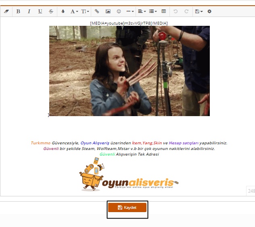Toggle italic text formatting

(x=29, y=12)
